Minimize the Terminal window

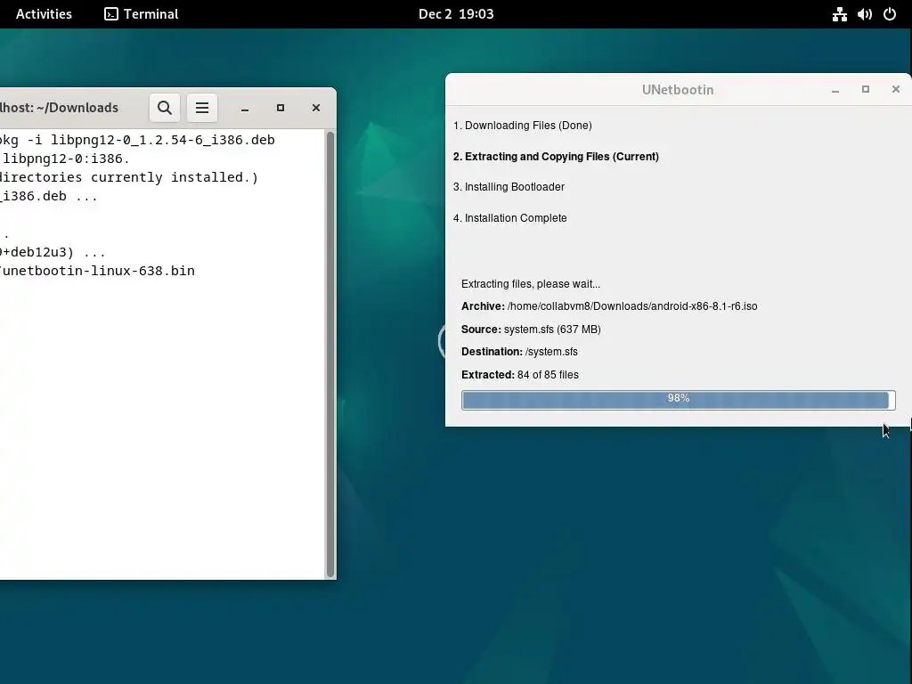(x=245, y=108)
